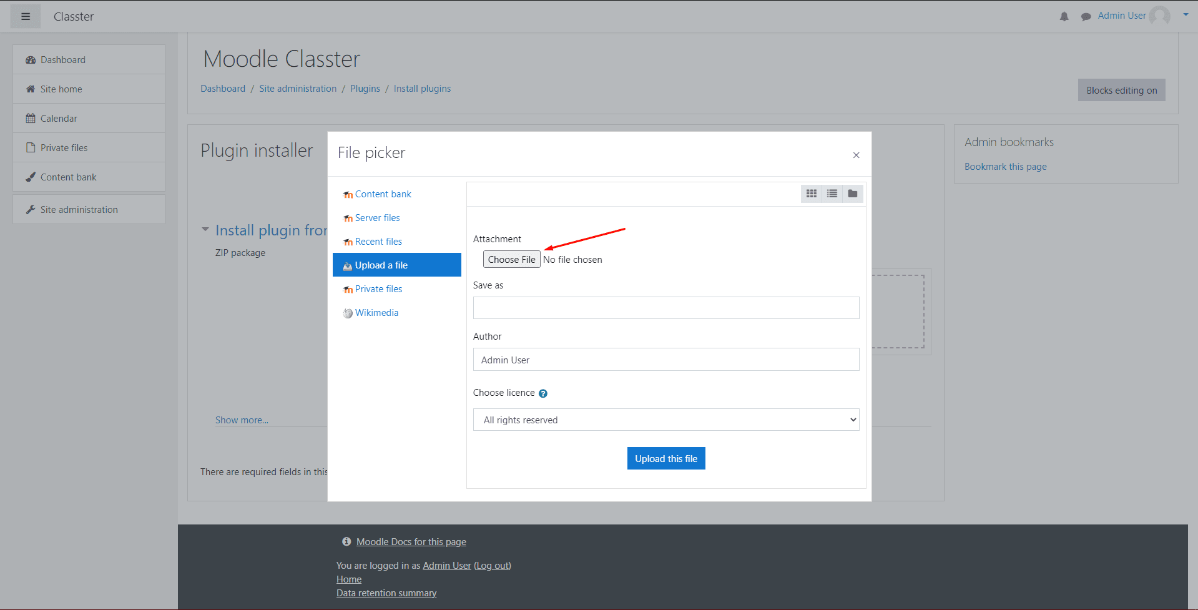Screen dimensions: 1198x610
Task: Click Bookmark this page link
Action: click(x=1005, y=167)
